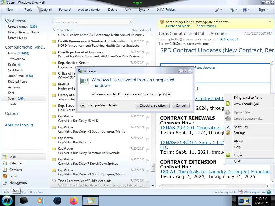Viewport: 275px width, 206px height.
Task: Click Sign in at top right
Action: pos(263,10)
